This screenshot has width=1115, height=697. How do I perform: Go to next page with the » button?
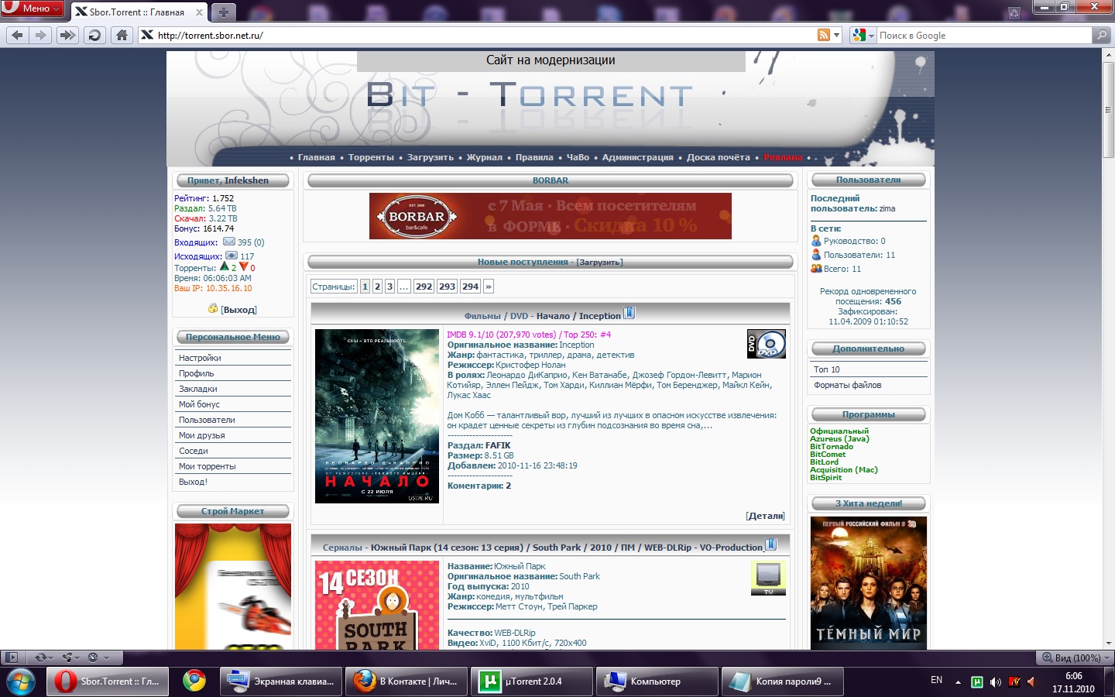click(x=488, y=287)
